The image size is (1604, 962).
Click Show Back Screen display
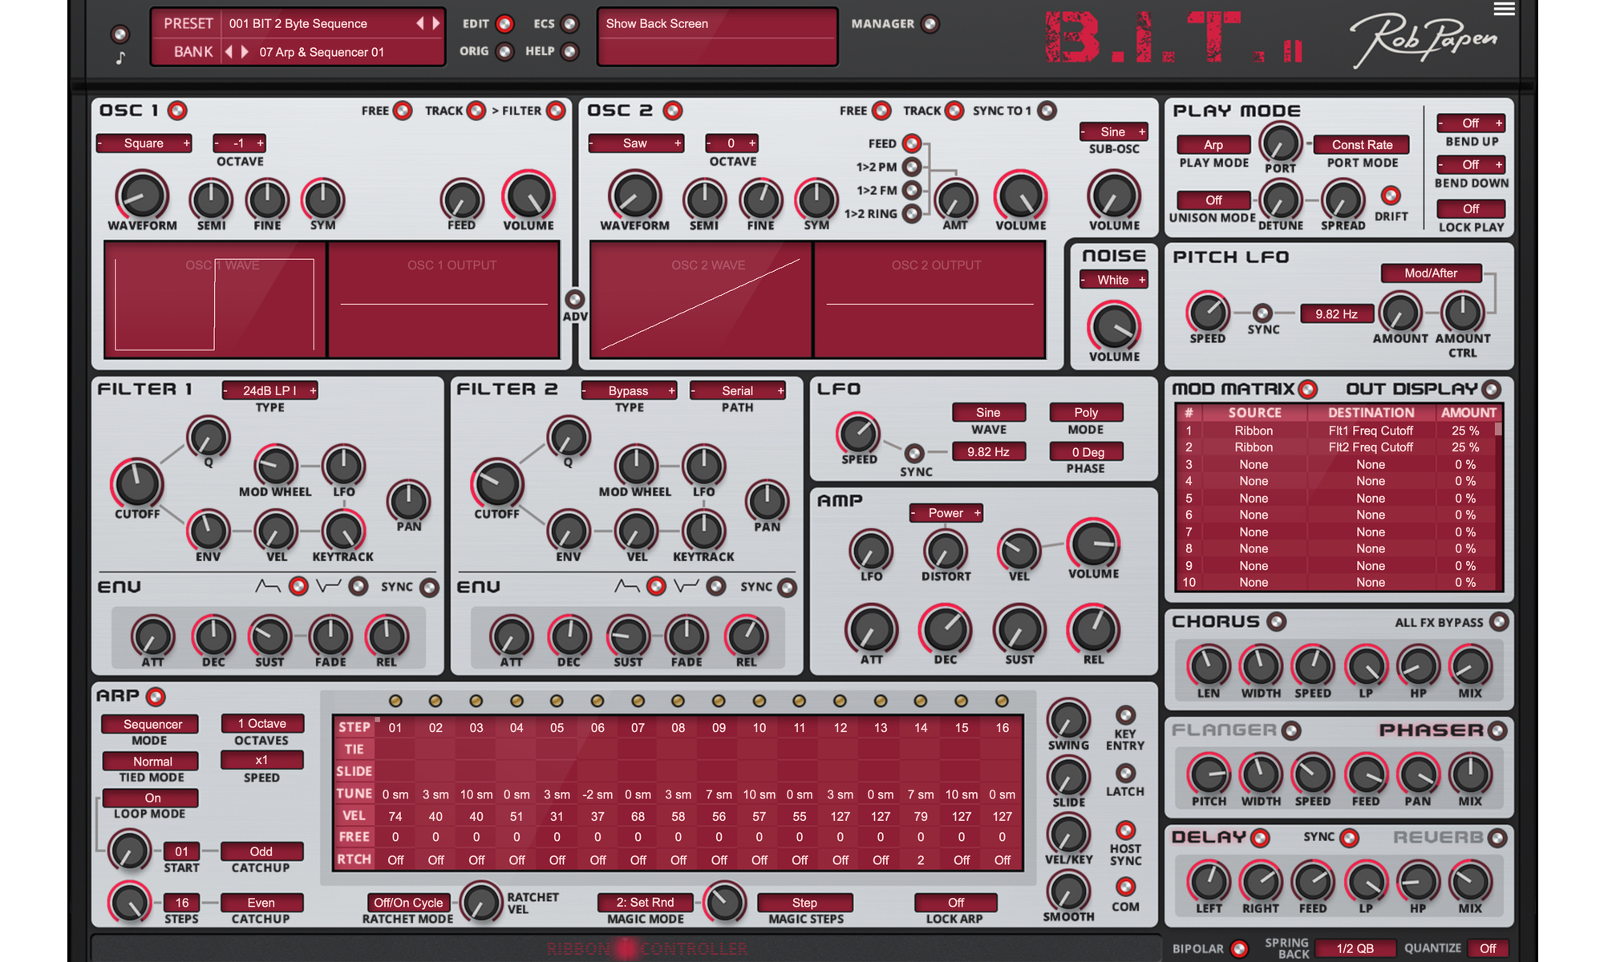coord(718,37)
